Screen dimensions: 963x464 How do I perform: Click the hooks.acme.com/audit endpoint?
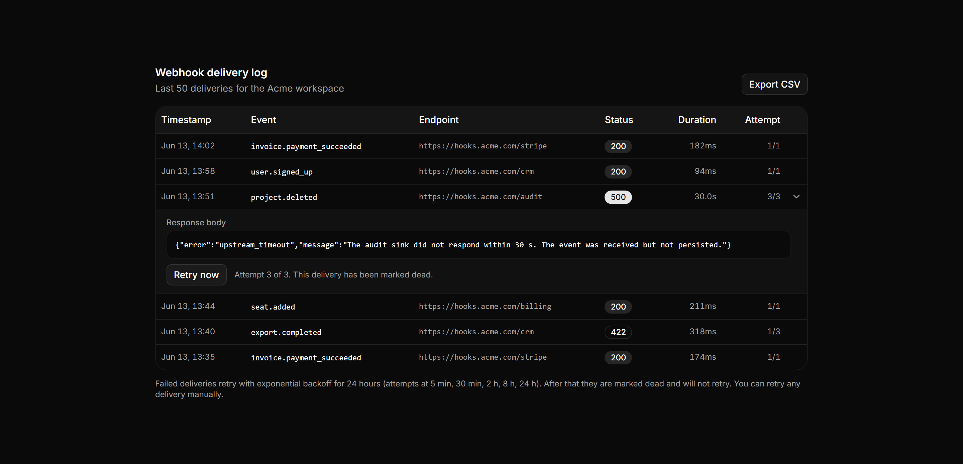click(x=480, y=197)
